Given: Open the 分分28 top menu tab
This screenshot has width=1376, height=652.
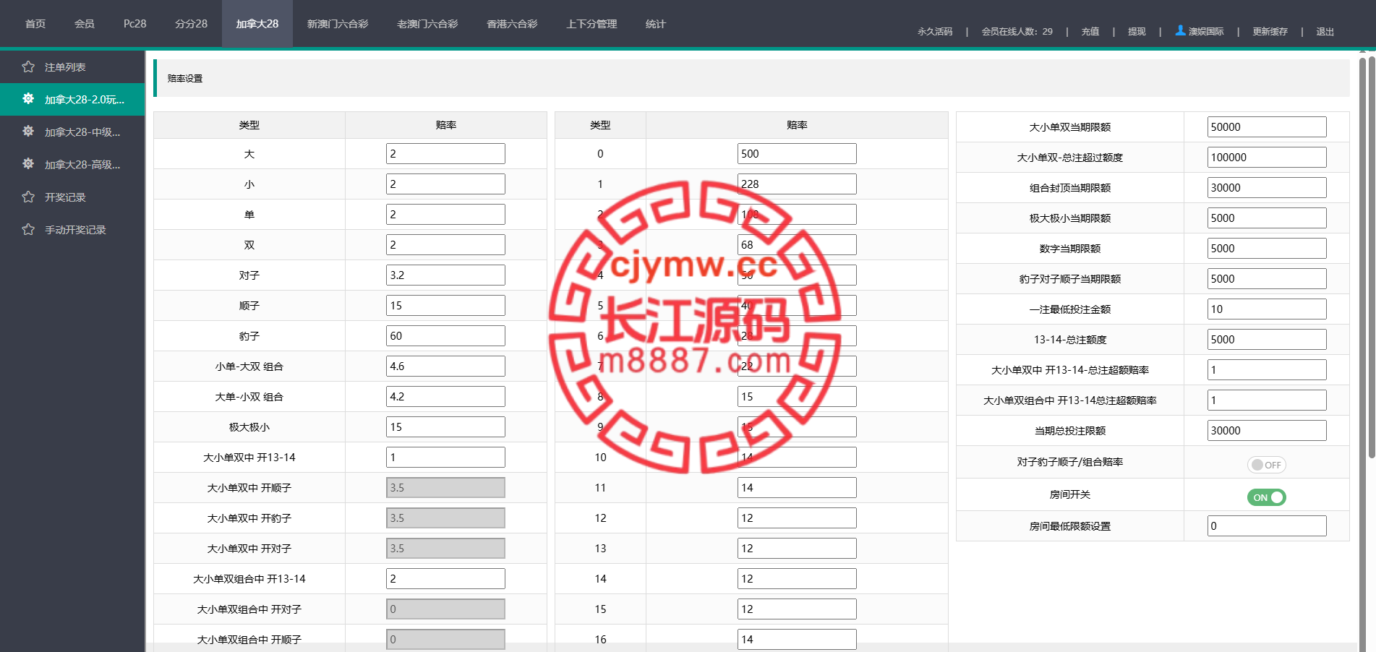Looking at the screenshot, I should 191,24.
